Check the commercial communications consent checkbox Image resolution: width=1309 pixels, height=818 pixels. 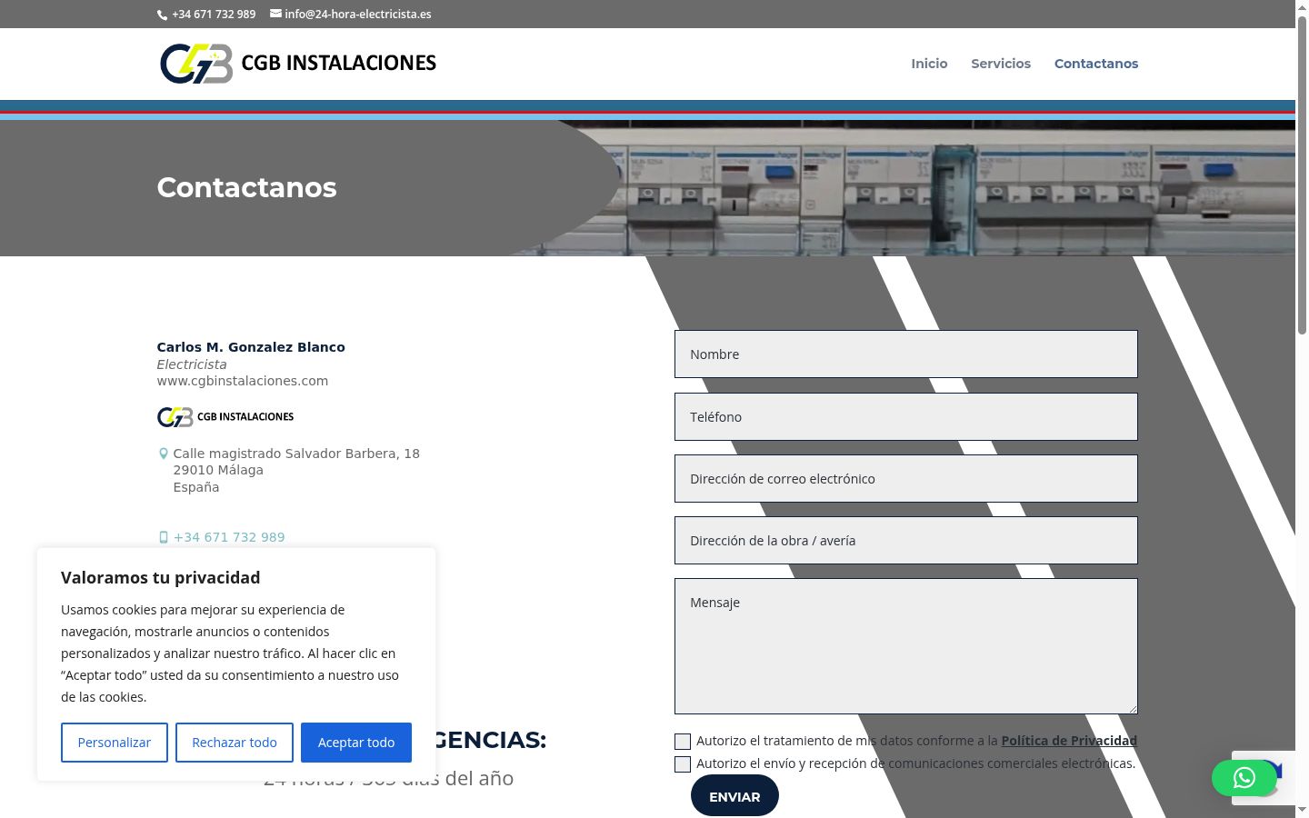pos(683,764)
